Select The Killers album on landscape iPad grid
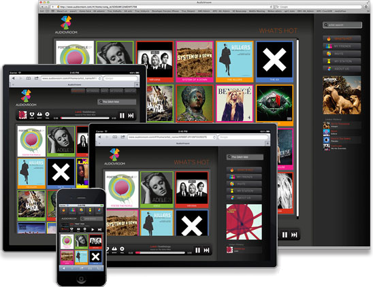Screen dimensions: 373x287 157,223
